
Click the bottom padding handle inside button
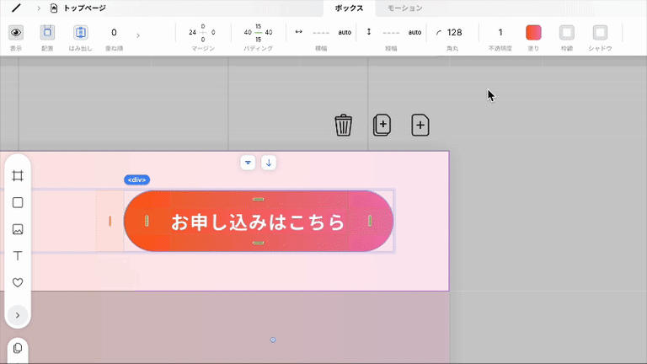(x=259, y=243)
